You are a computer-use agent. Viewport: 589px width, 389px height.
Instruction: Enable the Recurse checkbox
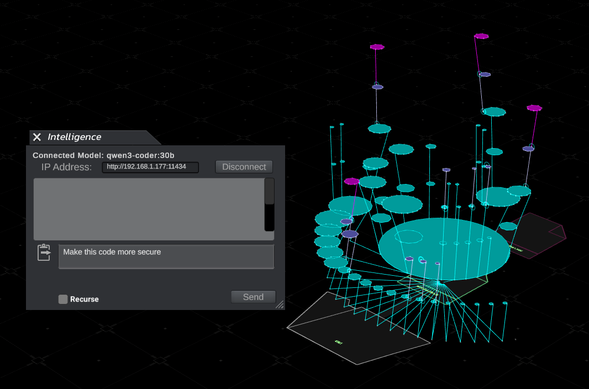(x=62, y=299)
